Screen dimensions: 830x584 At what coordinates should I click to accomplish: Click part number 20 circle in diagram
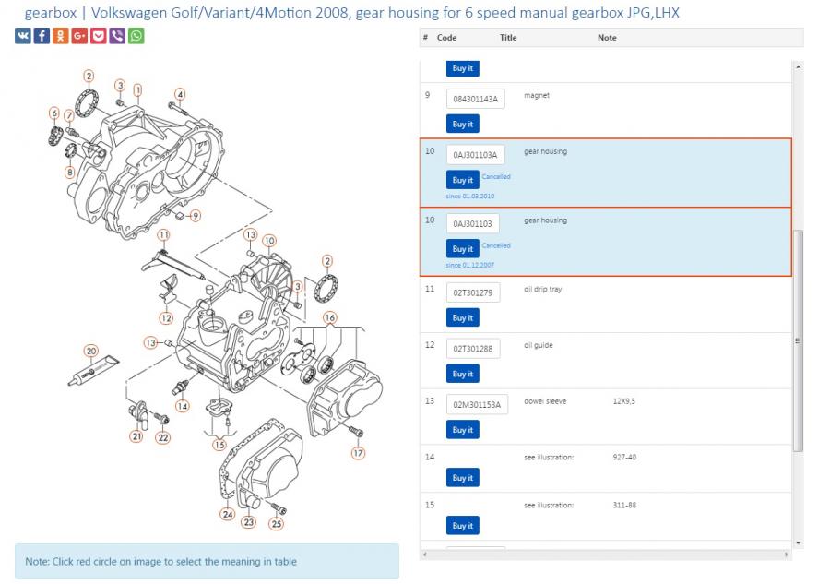click(x=90, y=351)
